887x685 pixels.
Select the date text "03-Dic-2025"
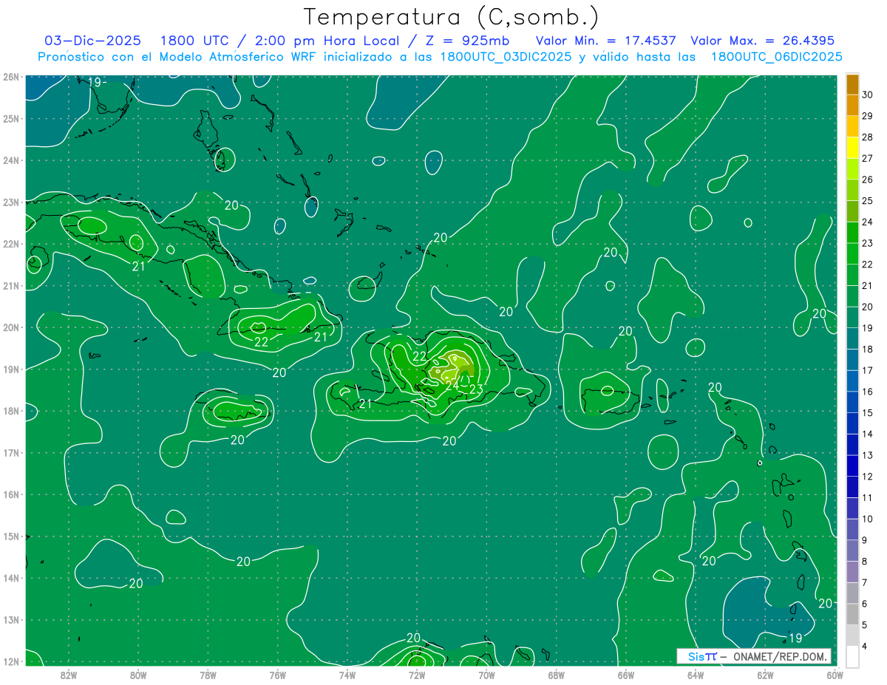(x=92, y=41)
